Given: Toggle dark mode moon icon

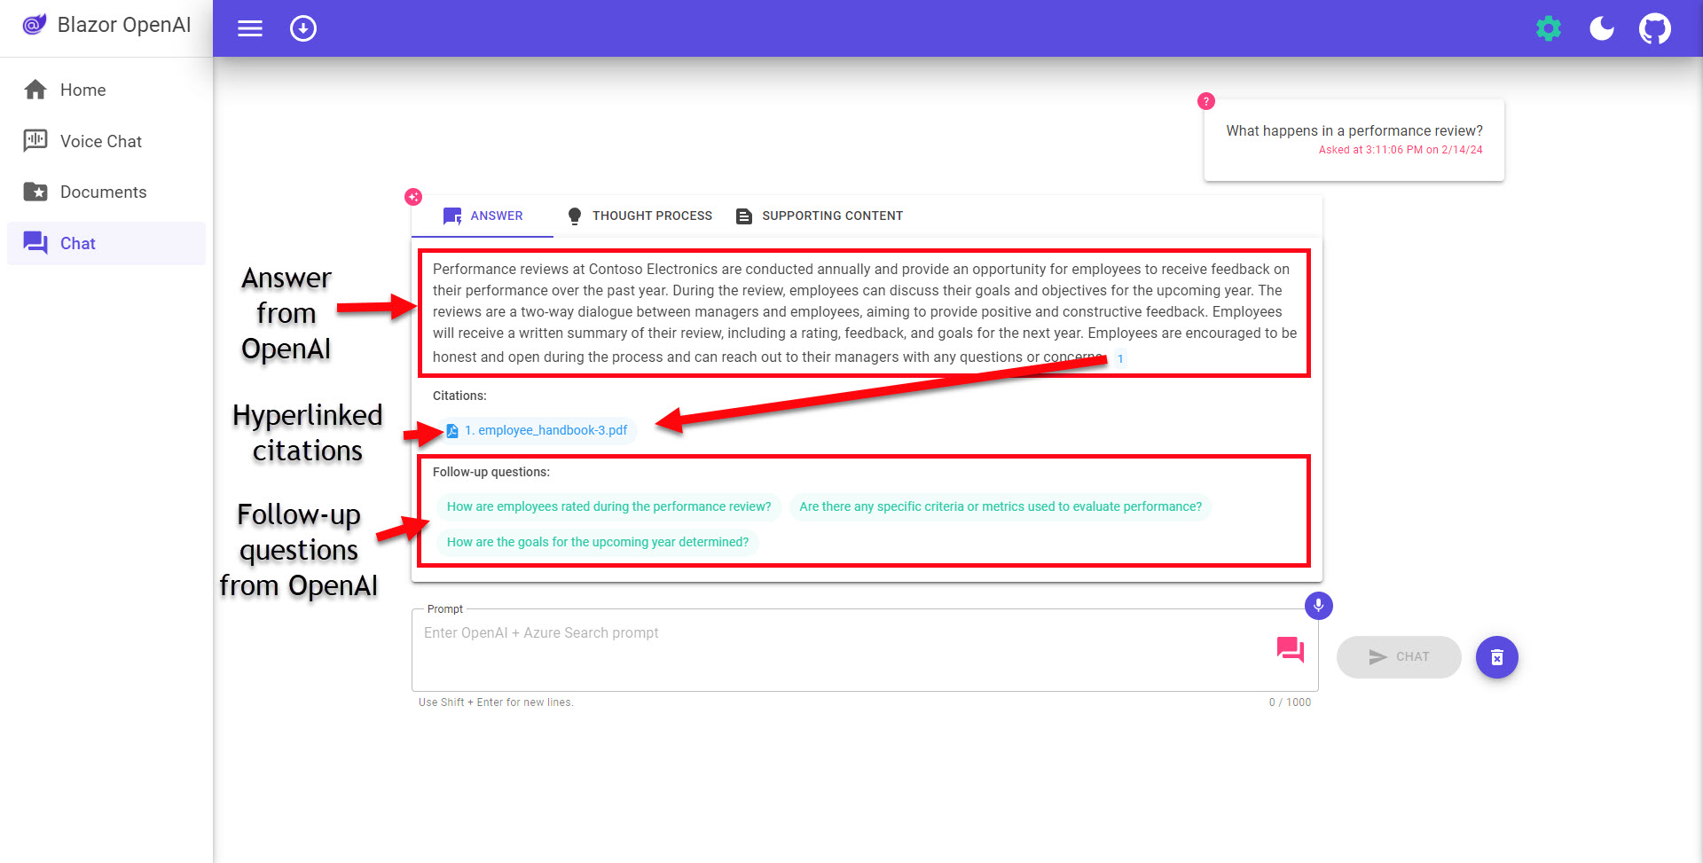Looking at the screenshot, I should point(1602,28).
